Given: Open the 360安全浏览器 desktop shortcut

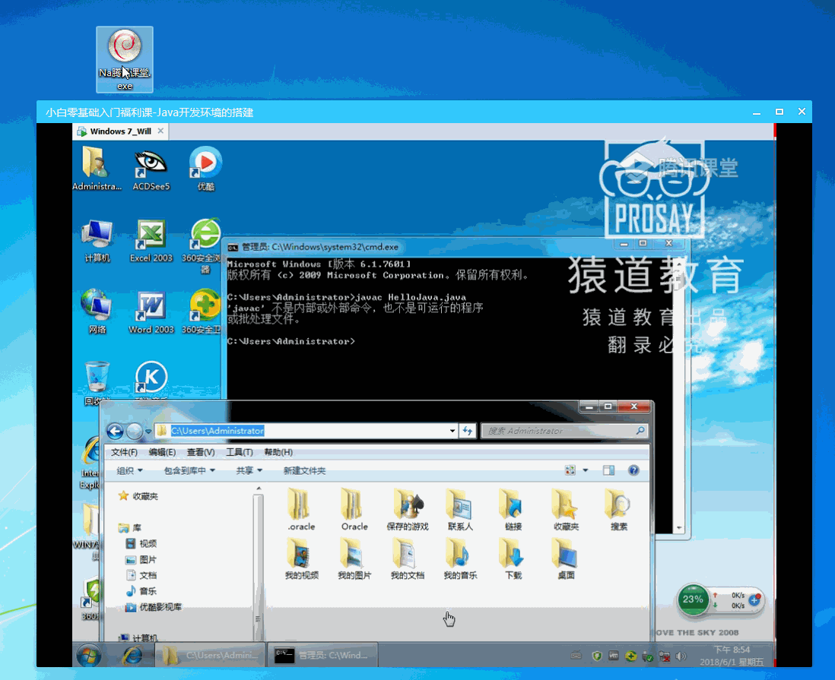Looking at the screenshot, I should point(205,245).
